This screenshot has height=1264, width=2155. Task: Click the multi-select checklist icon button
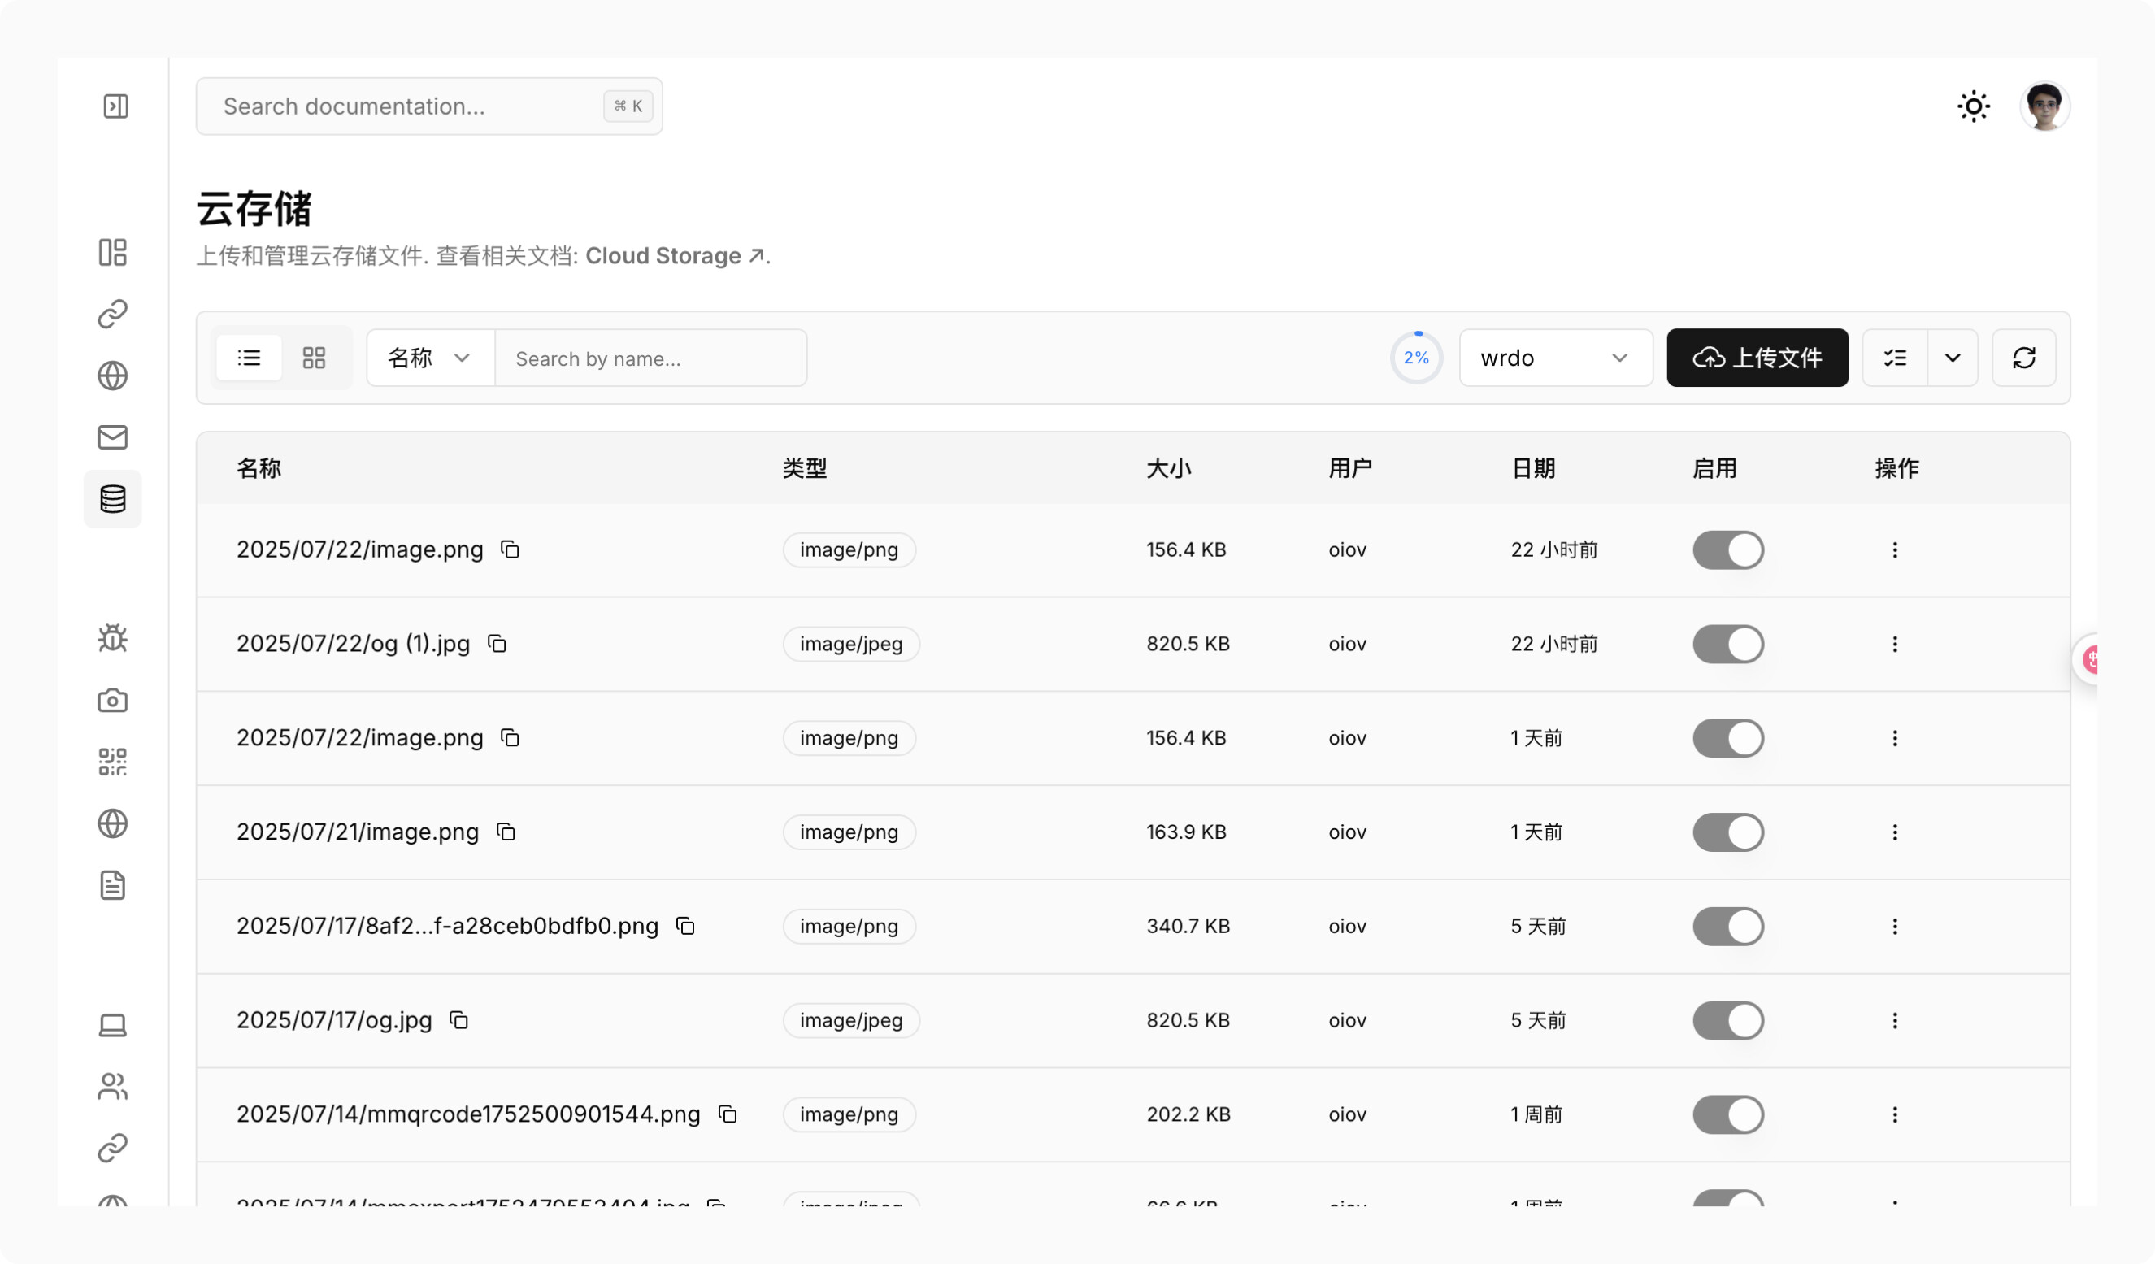click(1895, 358)
